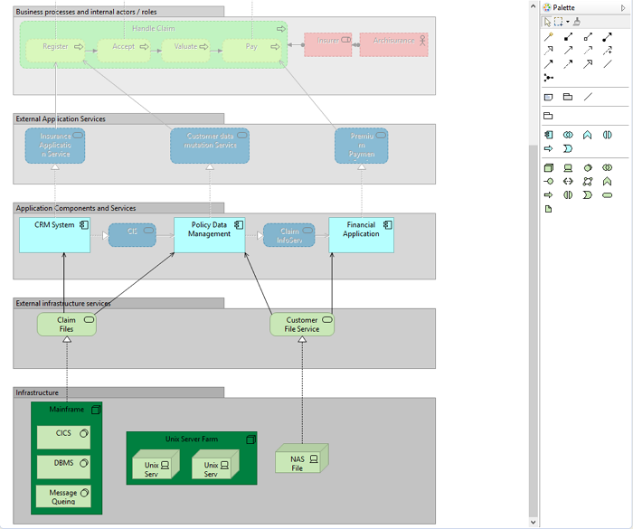
Task: Select the Composition relation tool
Action: click(568, 37)
